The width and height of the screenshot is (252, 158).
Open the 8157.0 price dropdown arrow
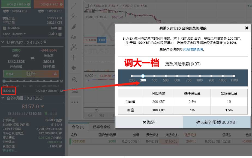[x=42, y=106]
